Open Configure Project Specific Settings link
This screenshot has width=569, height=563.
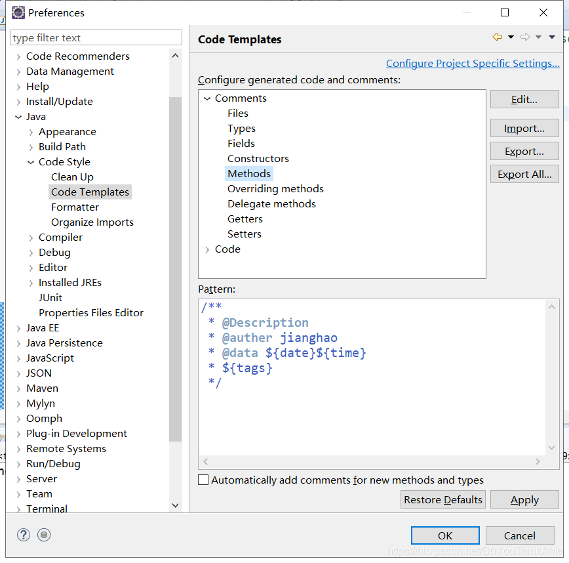473,63
